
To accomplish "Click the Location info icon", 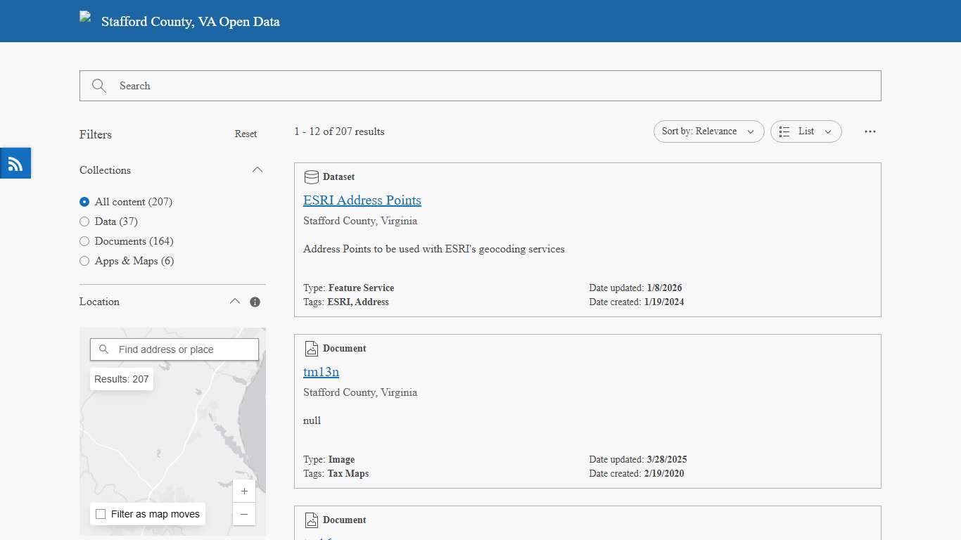I will (x=255, y=302).
